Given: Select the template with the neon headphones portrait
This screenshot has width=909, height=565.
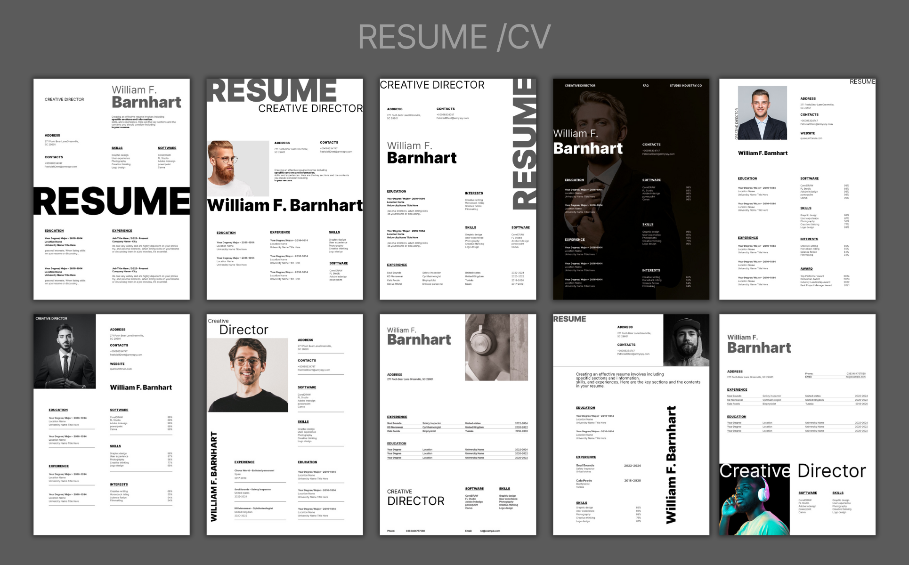Looking at the screenshot, I should 797,424.
